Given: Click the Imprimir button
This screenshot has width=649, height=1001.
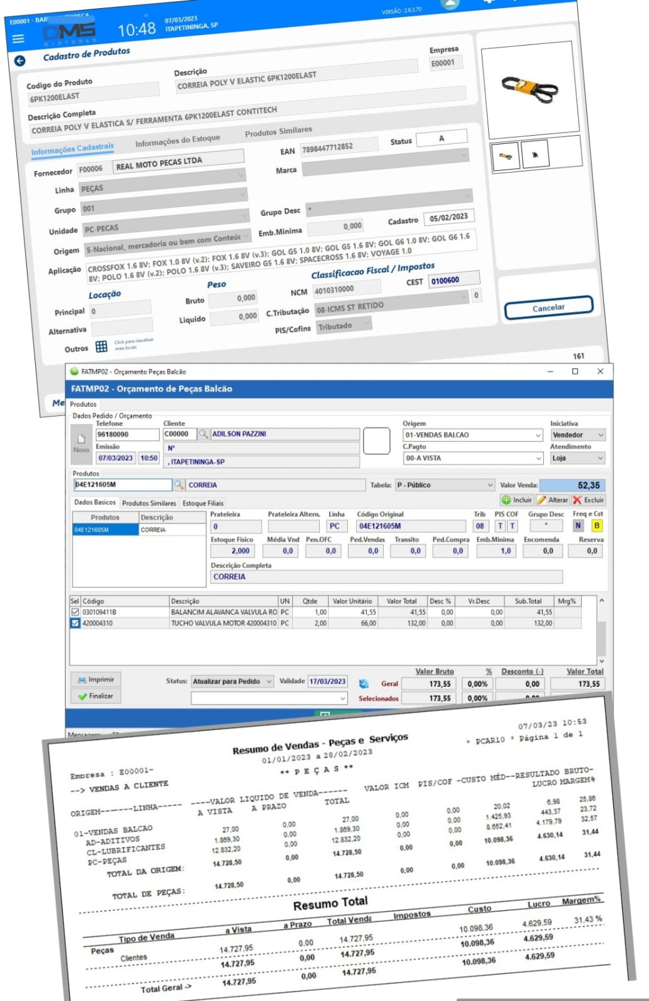Looking at the screenshot, I should point(96,679).
